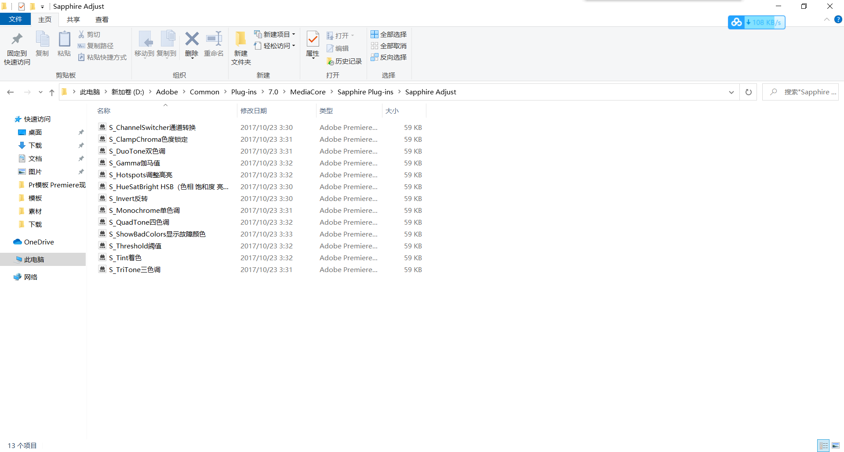
Task: Click Invert Selection (反向选择) button
Action: click(x=389, y=57)
